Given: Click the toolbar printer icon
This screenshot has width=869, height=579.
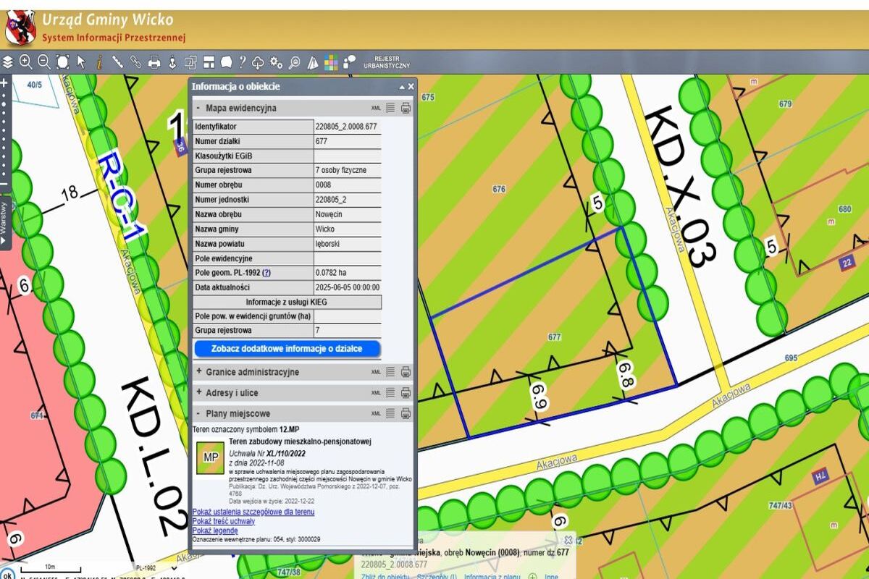Looking at the screenshot, I should [x=154, y=62].
